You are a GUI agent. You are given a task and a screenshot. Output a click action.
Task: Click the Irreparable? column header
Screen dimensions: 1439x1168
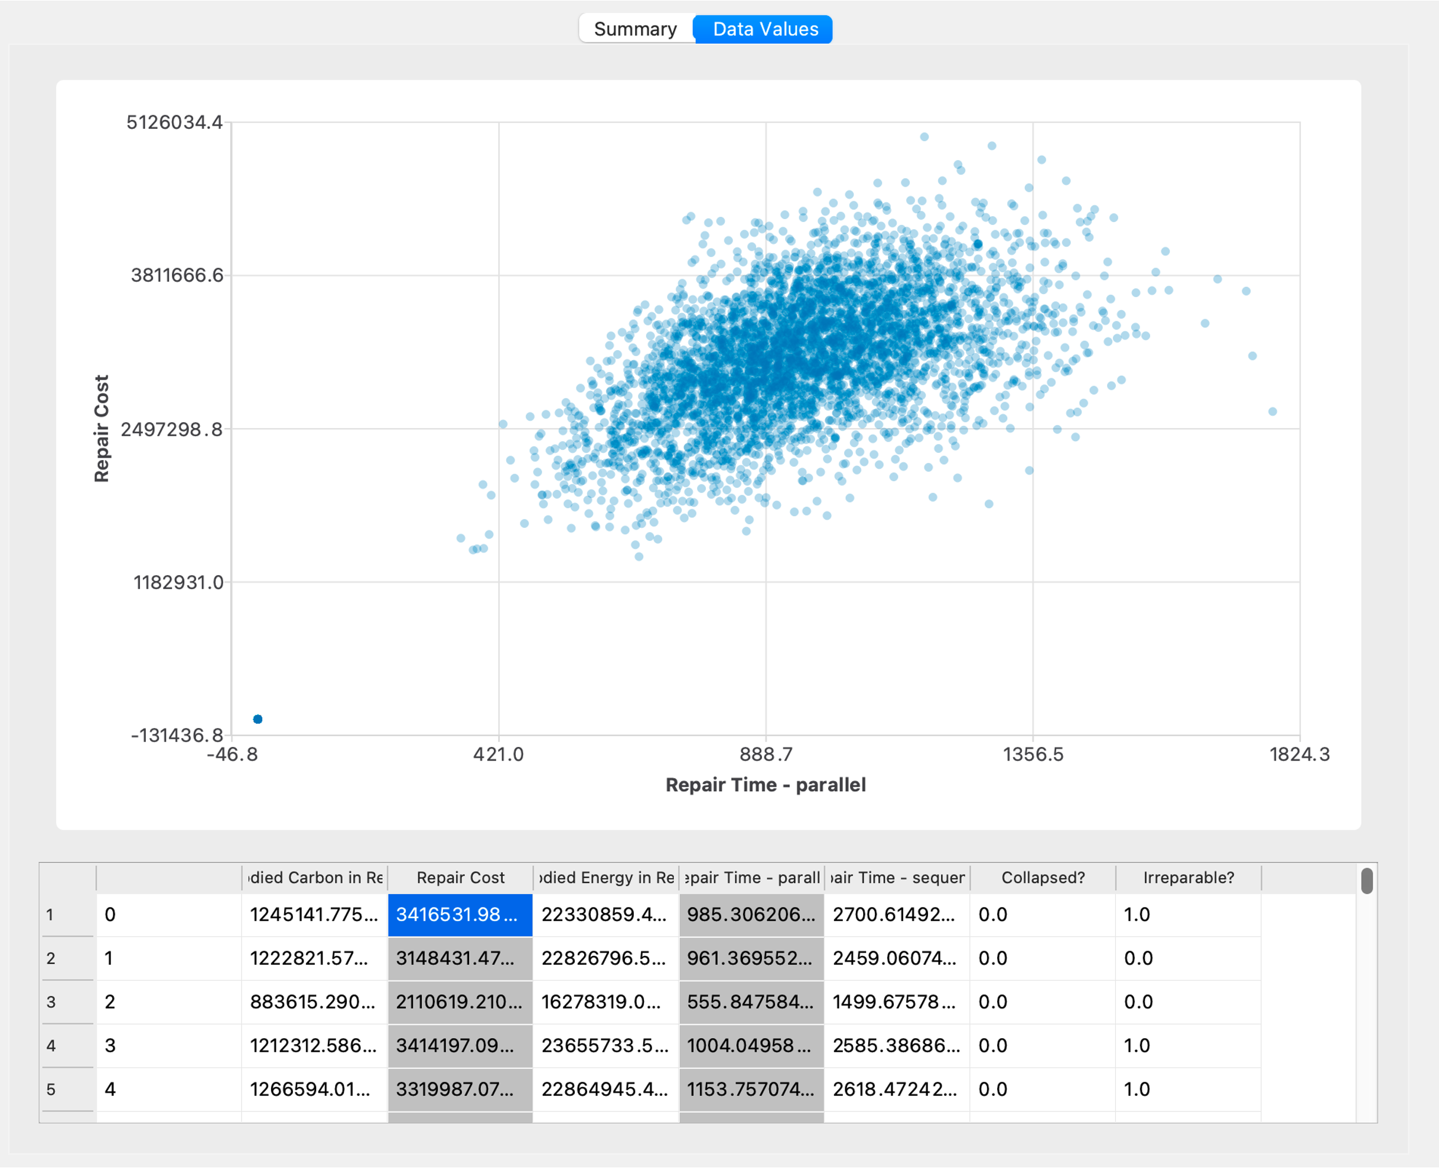[1189, 877]
